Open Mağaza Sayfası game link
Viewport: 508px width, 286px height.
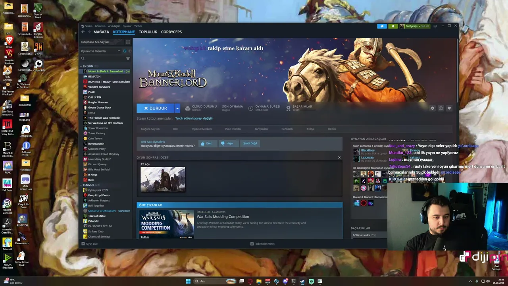coord(150,129)
